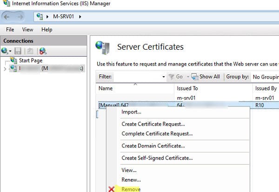
Task: Open the File menu
Action: (10, 29)
